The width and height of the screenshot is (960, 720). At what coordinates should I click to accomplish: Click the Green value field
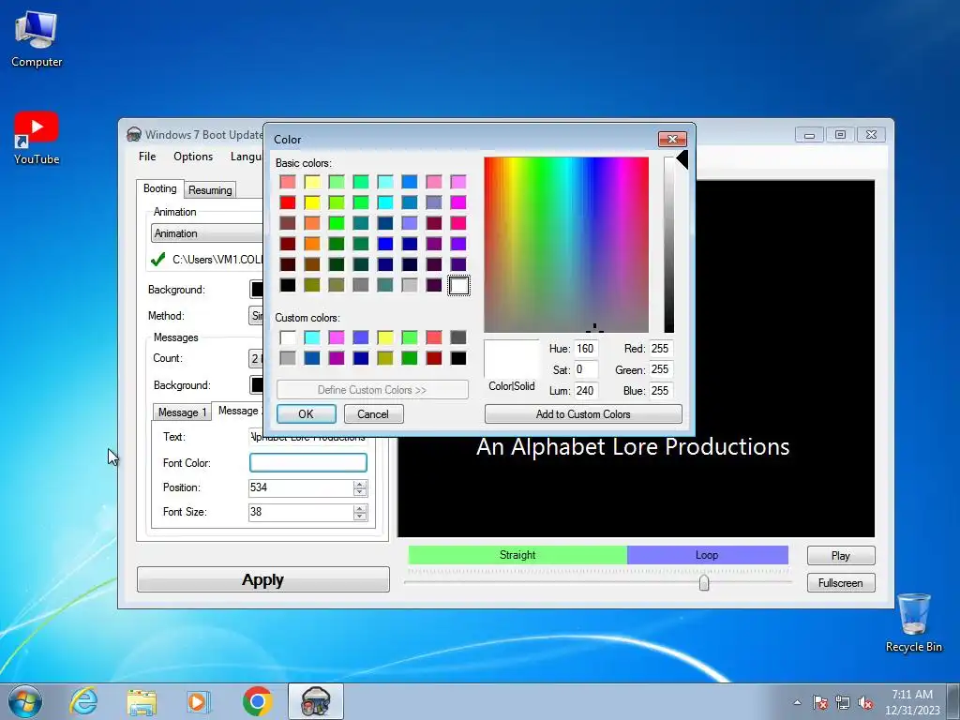click(x=661, y=369)
